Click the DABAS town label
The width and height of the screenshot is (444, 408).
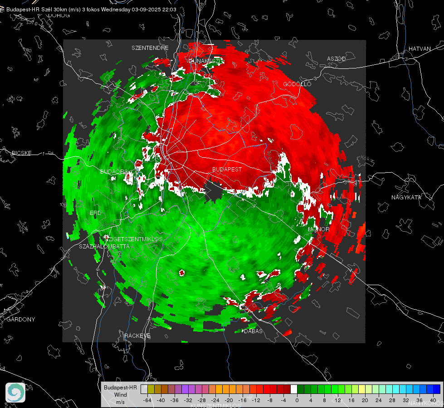(x=253, y=331)
